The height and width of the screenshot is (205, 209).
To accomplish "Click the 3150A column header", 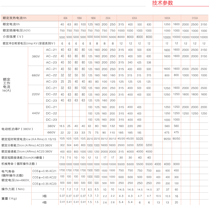I will (x=195, y=18).
